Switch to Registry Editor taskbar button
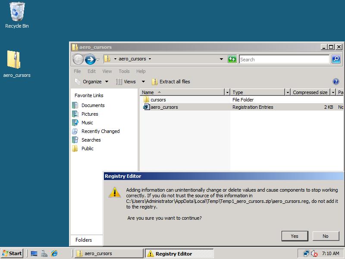Screen dimensions: 345x259 point(179,253)
